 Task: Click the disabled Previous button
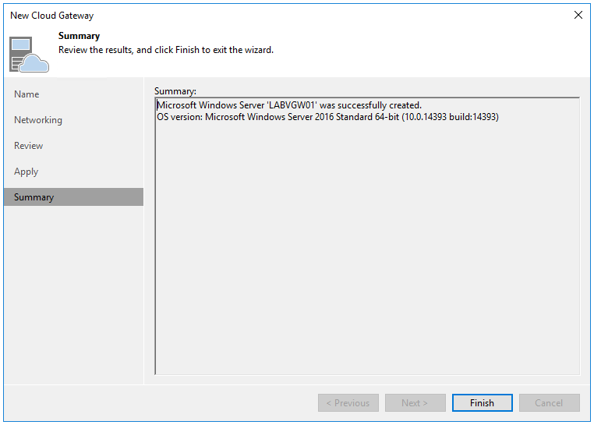point(348,403)
